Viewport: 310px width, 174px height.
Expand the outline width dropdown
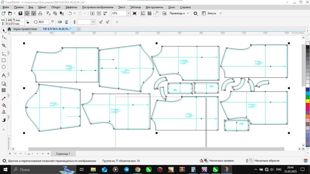coord(93,22)
